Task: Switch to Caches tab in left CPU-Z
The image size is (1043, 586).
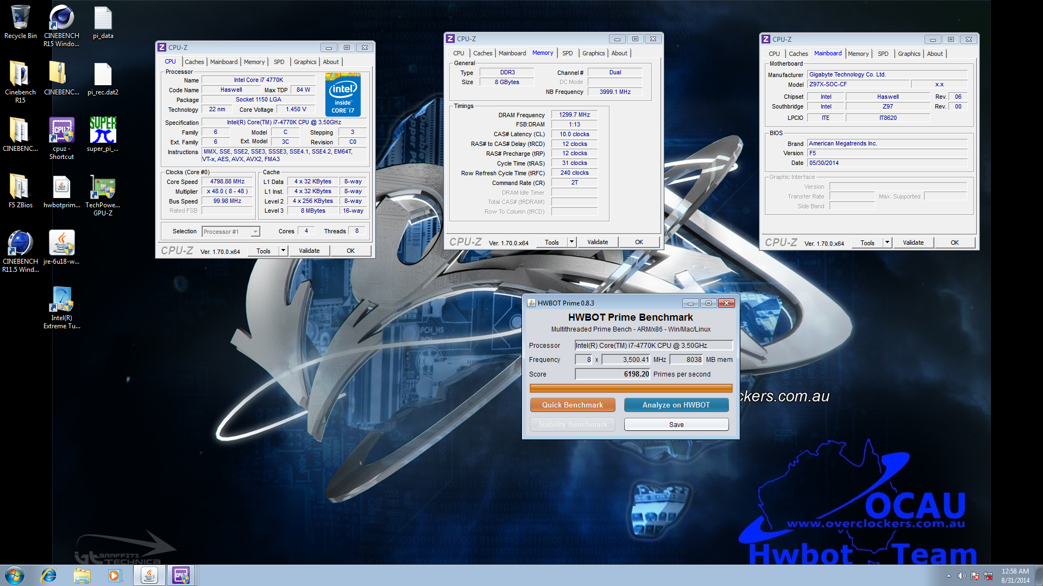Action: [x=194, y=62]
